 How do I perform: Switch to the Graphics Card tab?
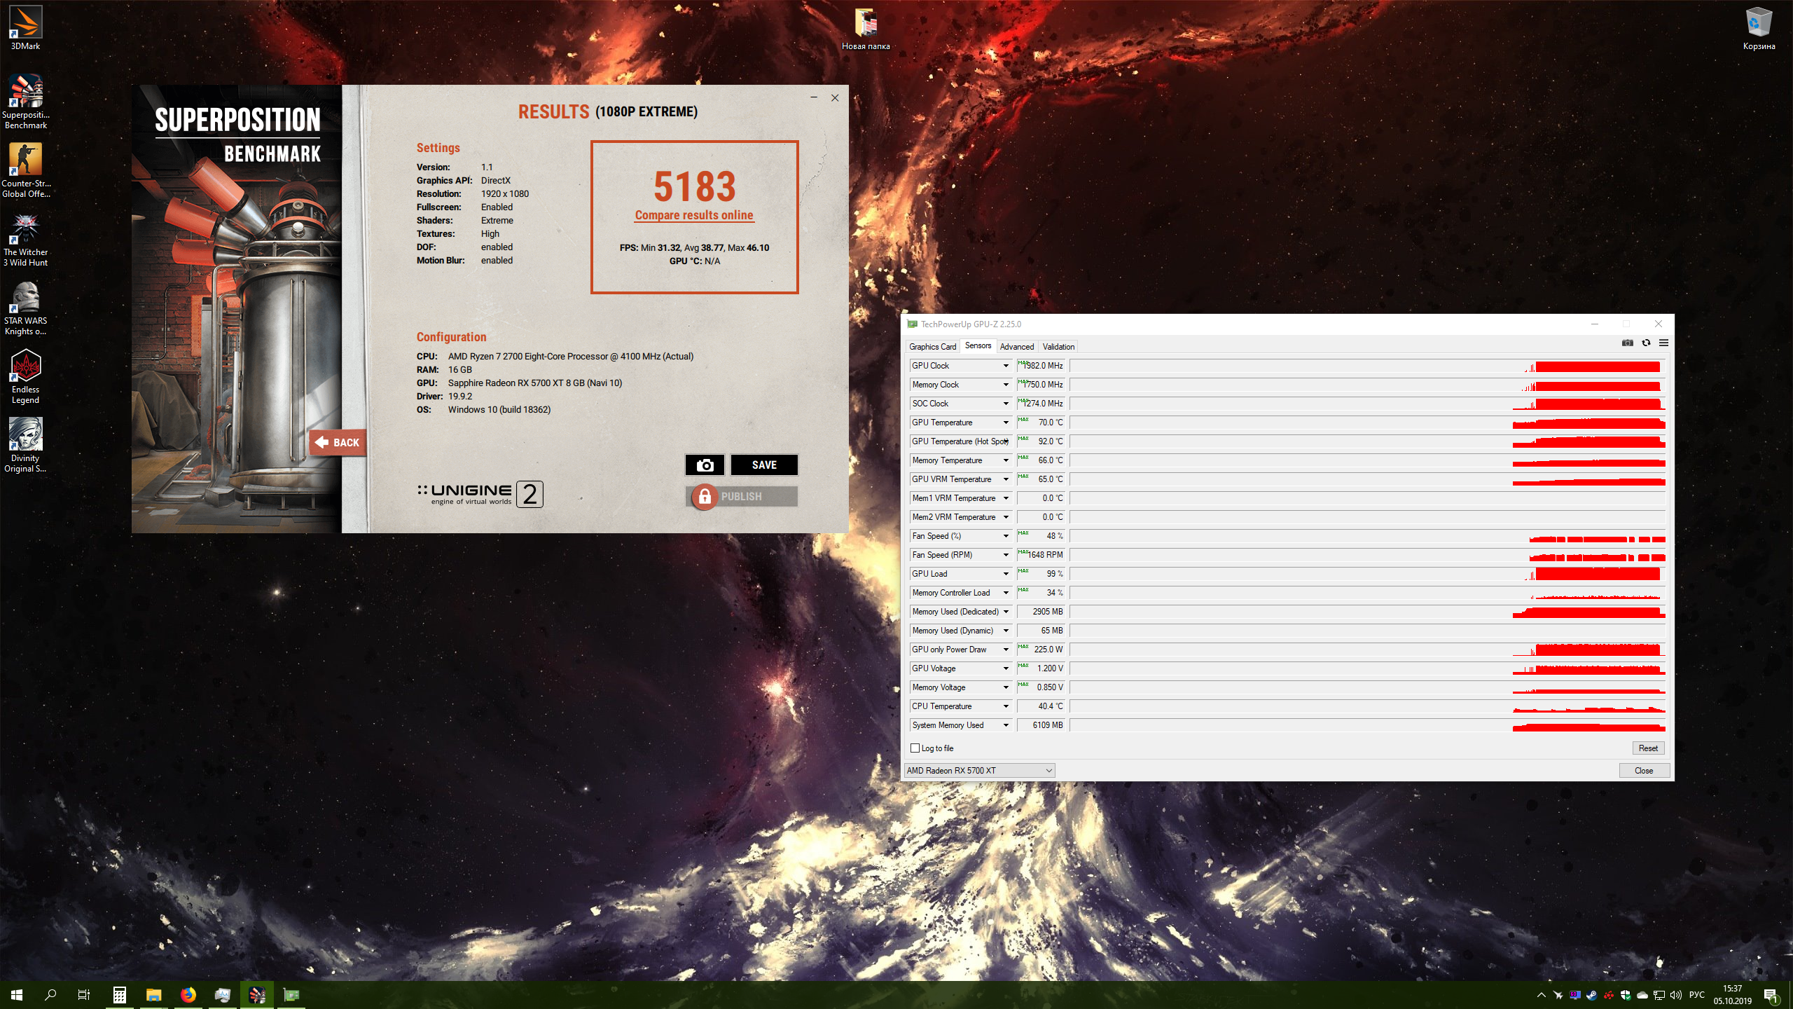(x=932, y=346)
